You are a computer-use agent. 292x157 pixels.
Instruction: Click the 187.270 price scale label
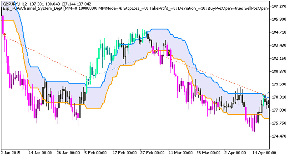click(x=279, y=6)
